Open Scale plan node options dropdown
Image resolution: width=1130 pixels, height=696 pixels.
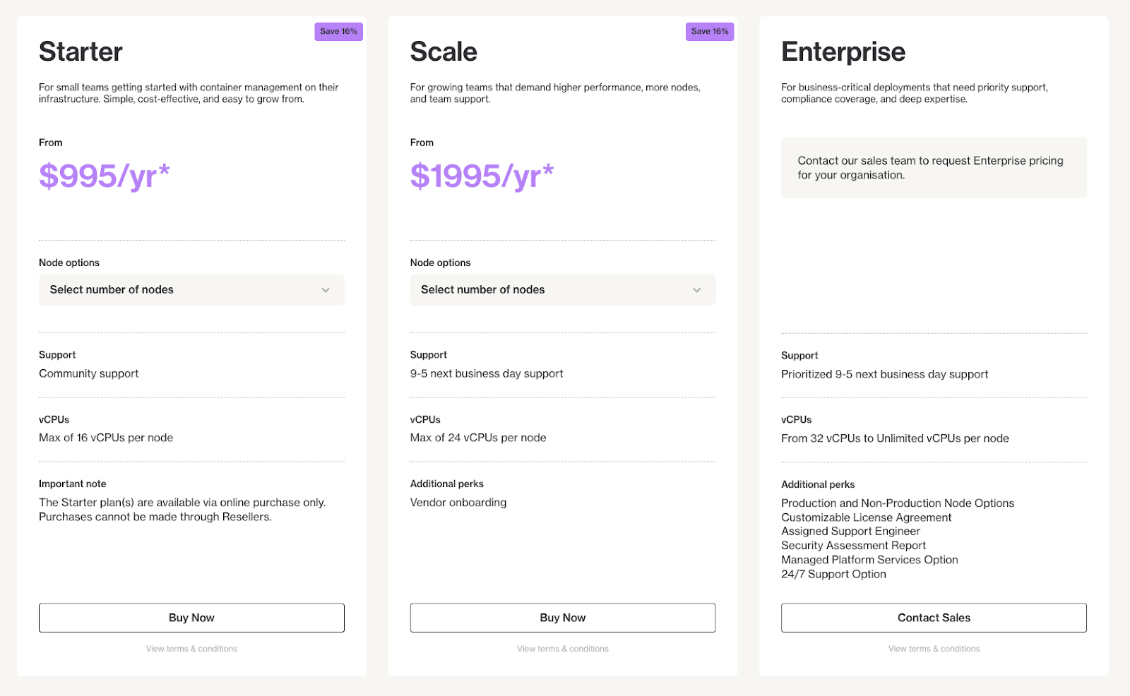point(562,290)
